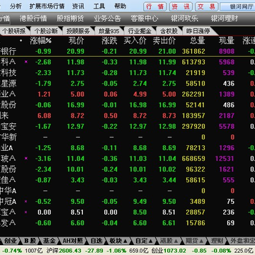Open the 资讯 menu in the menu bar
Image resolution: width=255 pixels, height=255 pixels.
78,6
